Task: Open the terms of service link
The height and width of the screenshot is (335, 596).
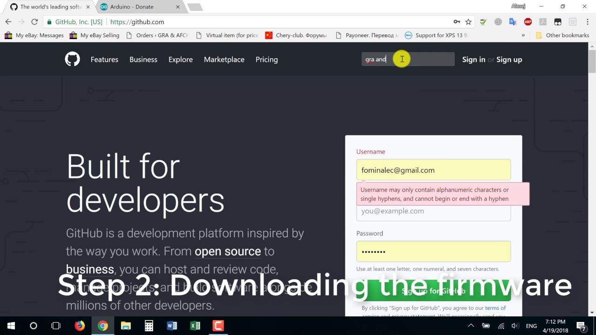Action: (x=495, y=308)
